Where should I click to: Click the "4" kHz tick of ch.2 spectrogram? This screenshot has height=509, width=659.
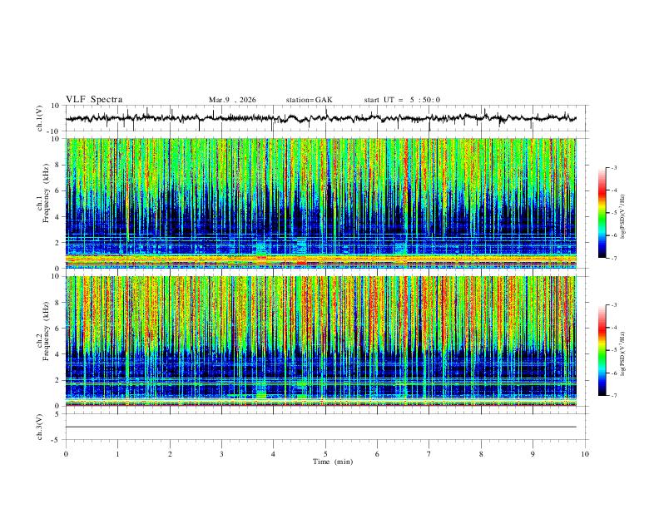point(58,354)
